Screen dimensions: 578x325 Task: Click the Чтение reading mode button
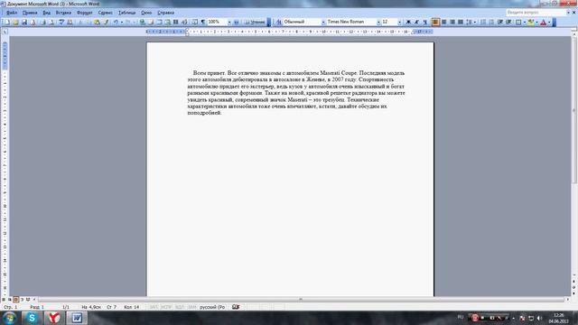pos(255,22)
